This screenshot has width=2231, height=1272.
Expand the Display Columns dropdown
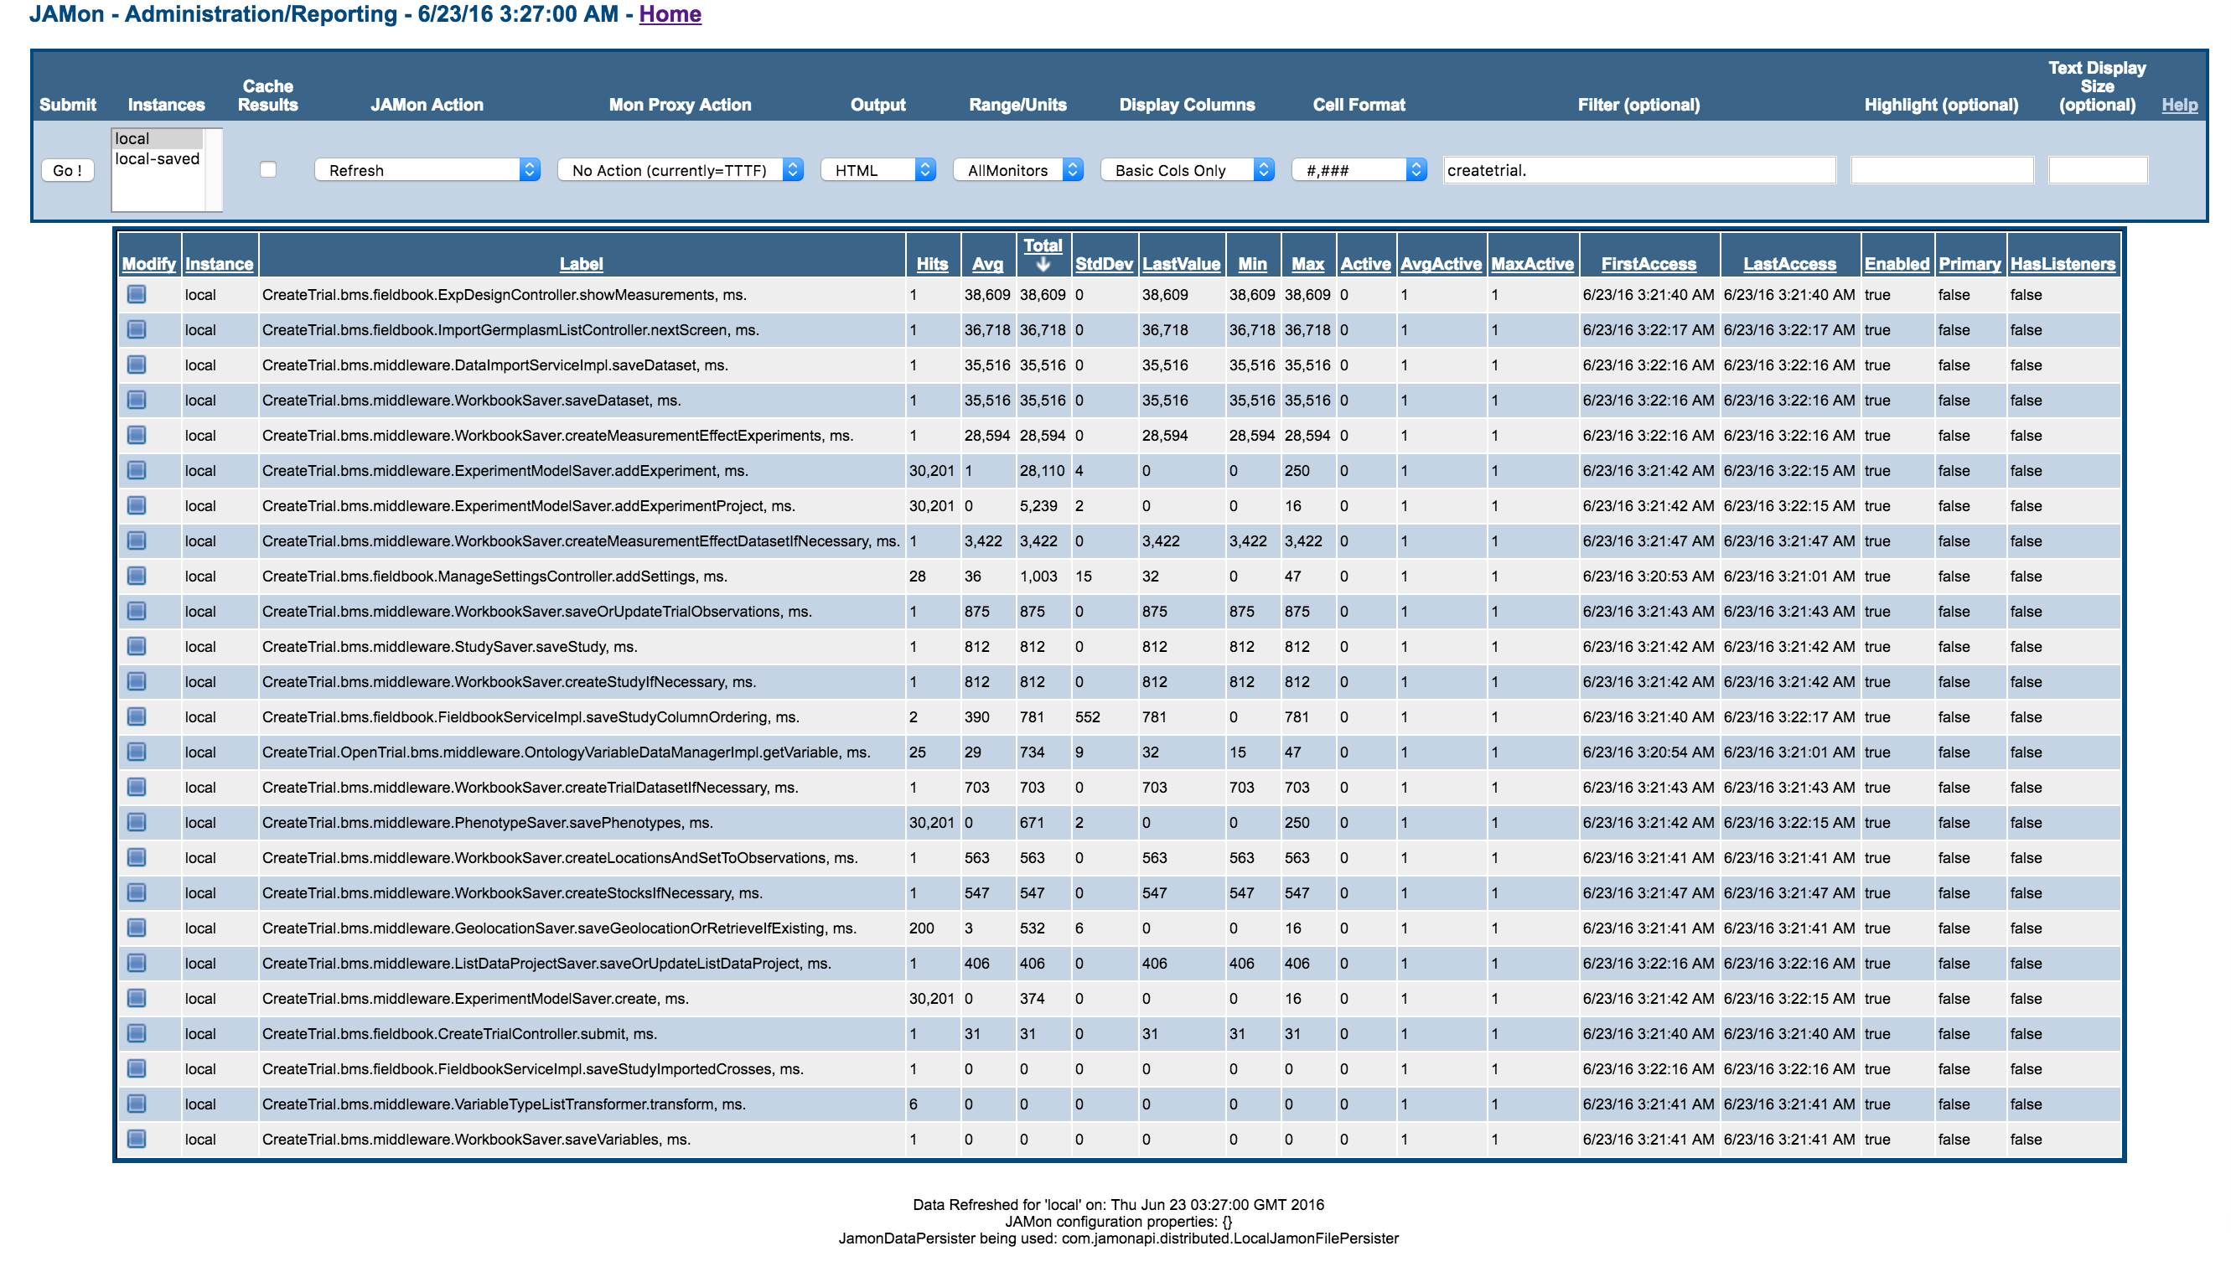click(x=1186, y=169)
